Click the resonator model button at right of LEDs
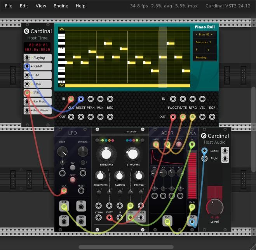This screenshot has width=256, height=250. pos(142,140)
